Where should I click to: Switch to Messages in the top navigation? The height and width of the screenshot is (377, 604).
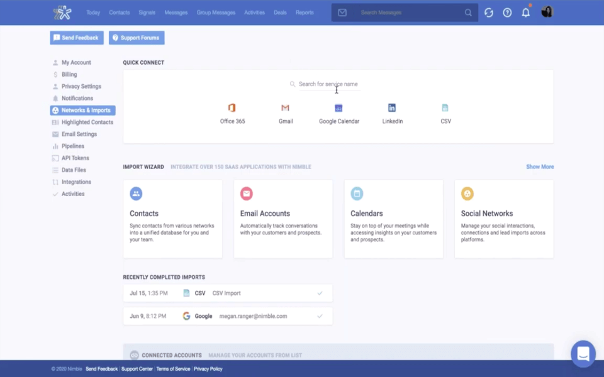[176, 13]
